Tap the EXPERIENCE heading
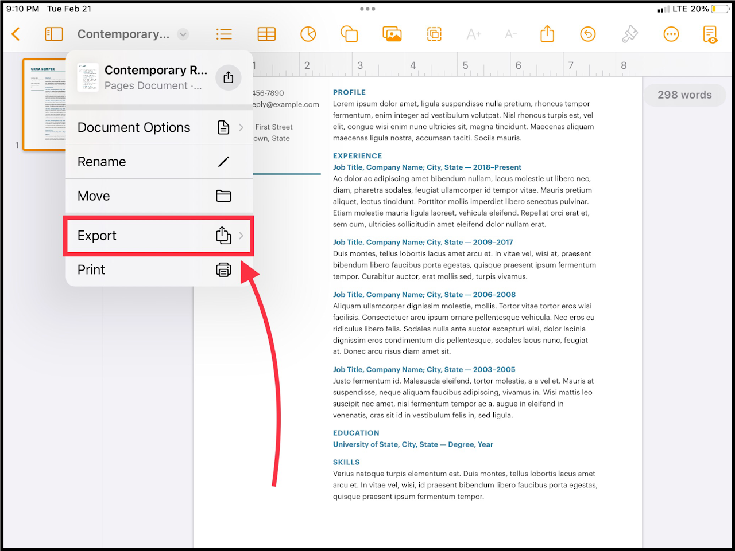735x551 pixels. pyautogui.click(x=357, y=156)
